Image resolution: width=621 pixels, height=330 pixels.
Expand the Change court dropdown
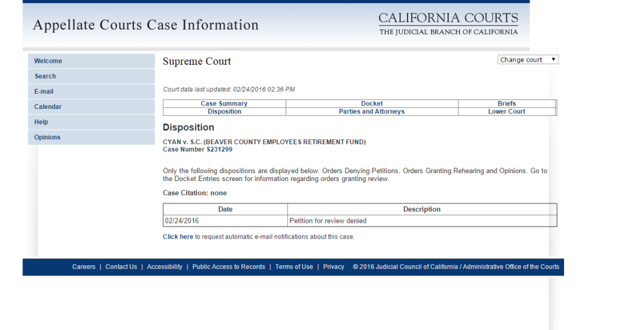528,60
